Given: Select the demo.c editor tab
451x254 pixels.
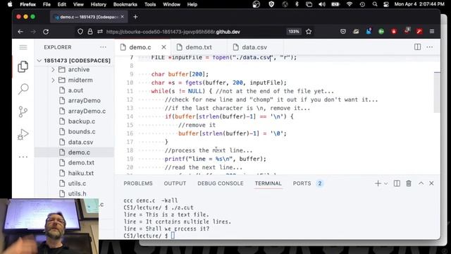Looking at the screenshot, I should click(x=140, y=47).
